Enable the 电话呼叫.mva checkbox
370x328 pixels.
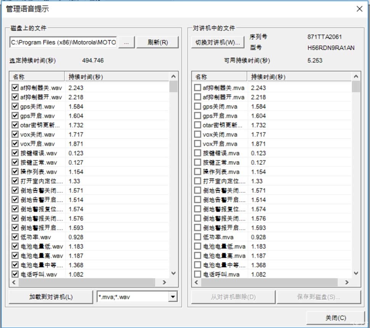click(x=198, y=274)
